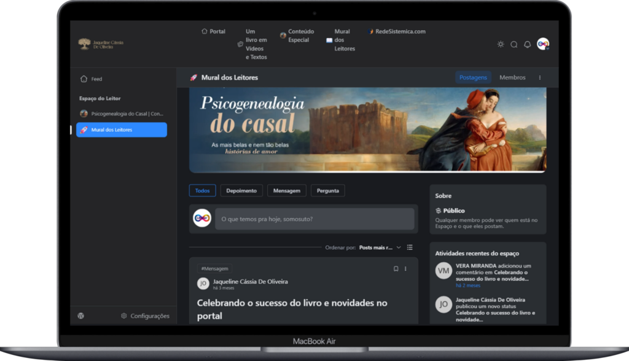Expand the Ordenar por sort dropdown
Viewport: 629px width, 361px height.
click(380, 247)
